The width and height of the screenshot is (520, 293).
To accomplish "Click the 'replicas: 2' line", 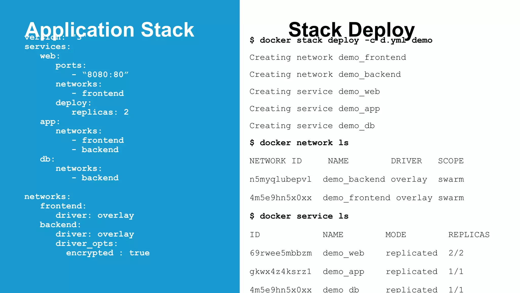I will tap(100, 112).
